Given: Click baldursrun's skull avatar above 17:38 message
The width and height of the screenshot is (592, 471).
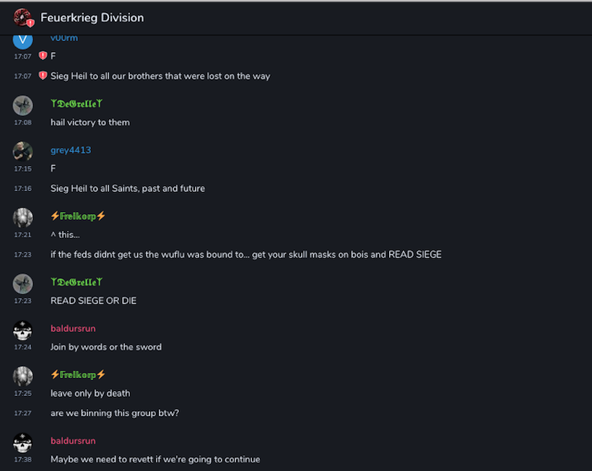Looking at the screenshot, I should (x=23, y=441).
